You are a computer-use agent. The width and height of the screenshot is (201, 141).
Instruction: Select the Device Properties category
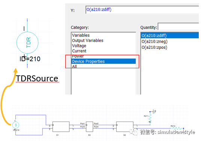(103, 61)
